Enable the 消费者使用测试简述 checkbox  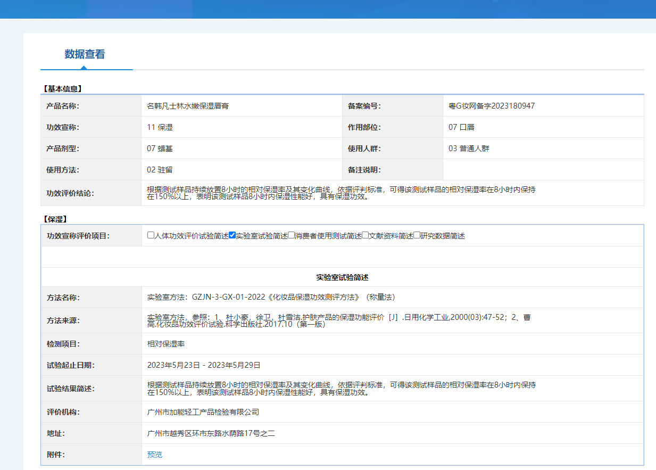click(292, 235)
